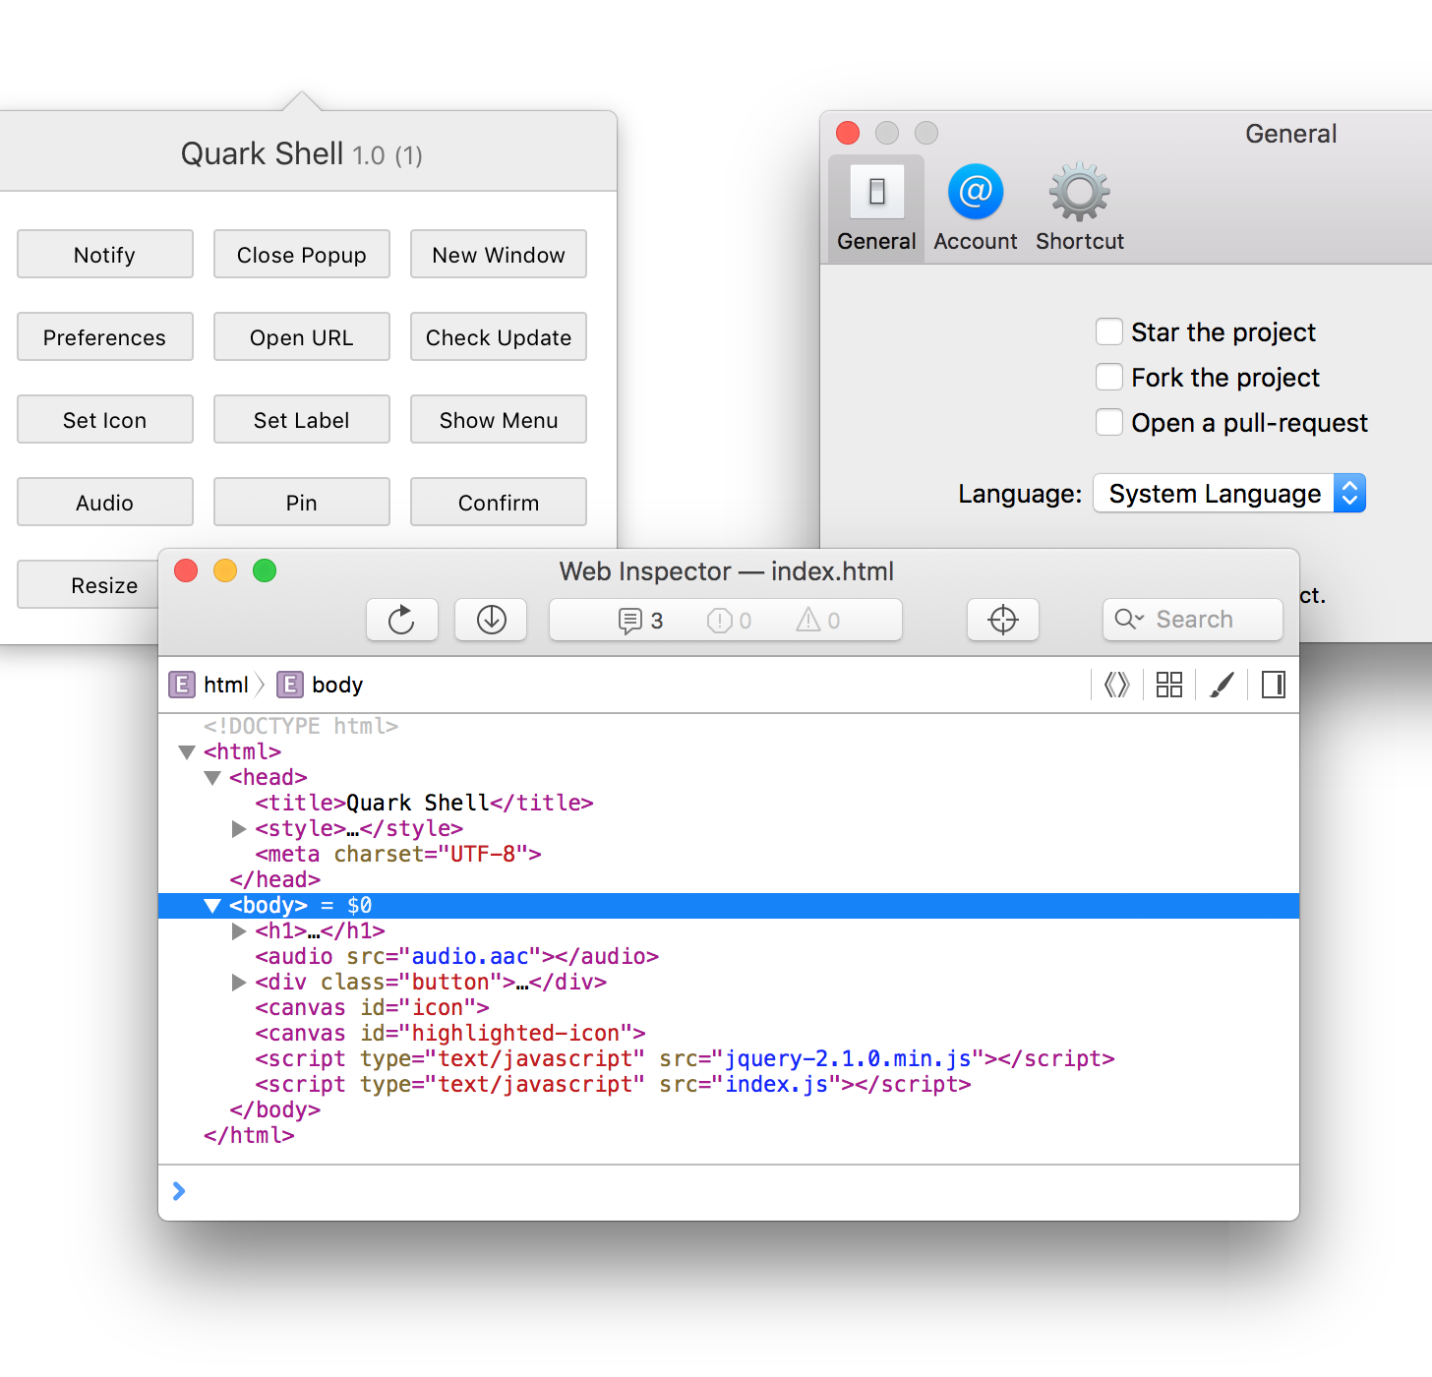Activate the element selection crosshair icon
The width and height of the screenshot is (1432, 1377).
coord(1002,620)
